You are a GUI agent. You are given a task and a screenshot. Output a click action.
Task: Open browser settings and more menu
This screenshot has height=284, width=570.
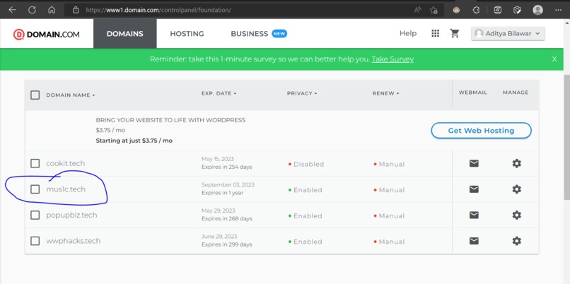pos(559,10)
